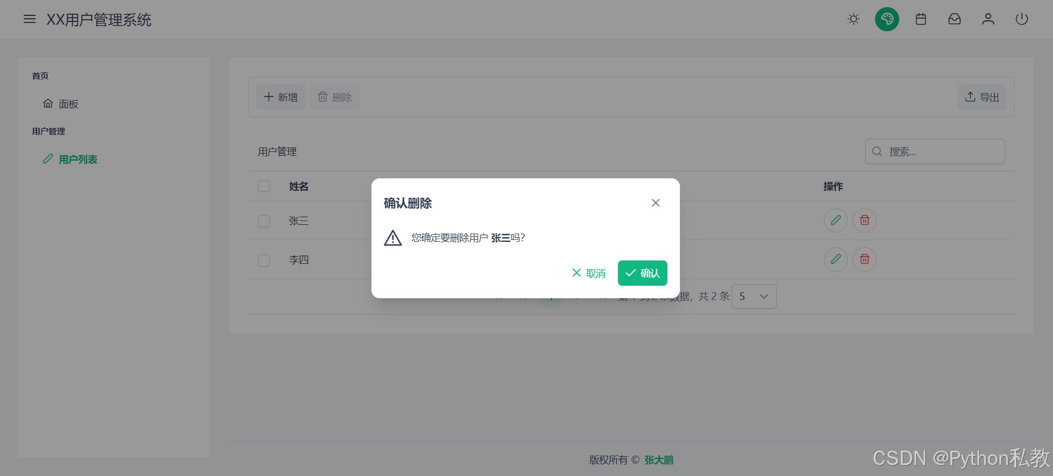Click edit pencil icon for 张三
The height and width of the screenshot is (476, 1053).
(835, 220)
